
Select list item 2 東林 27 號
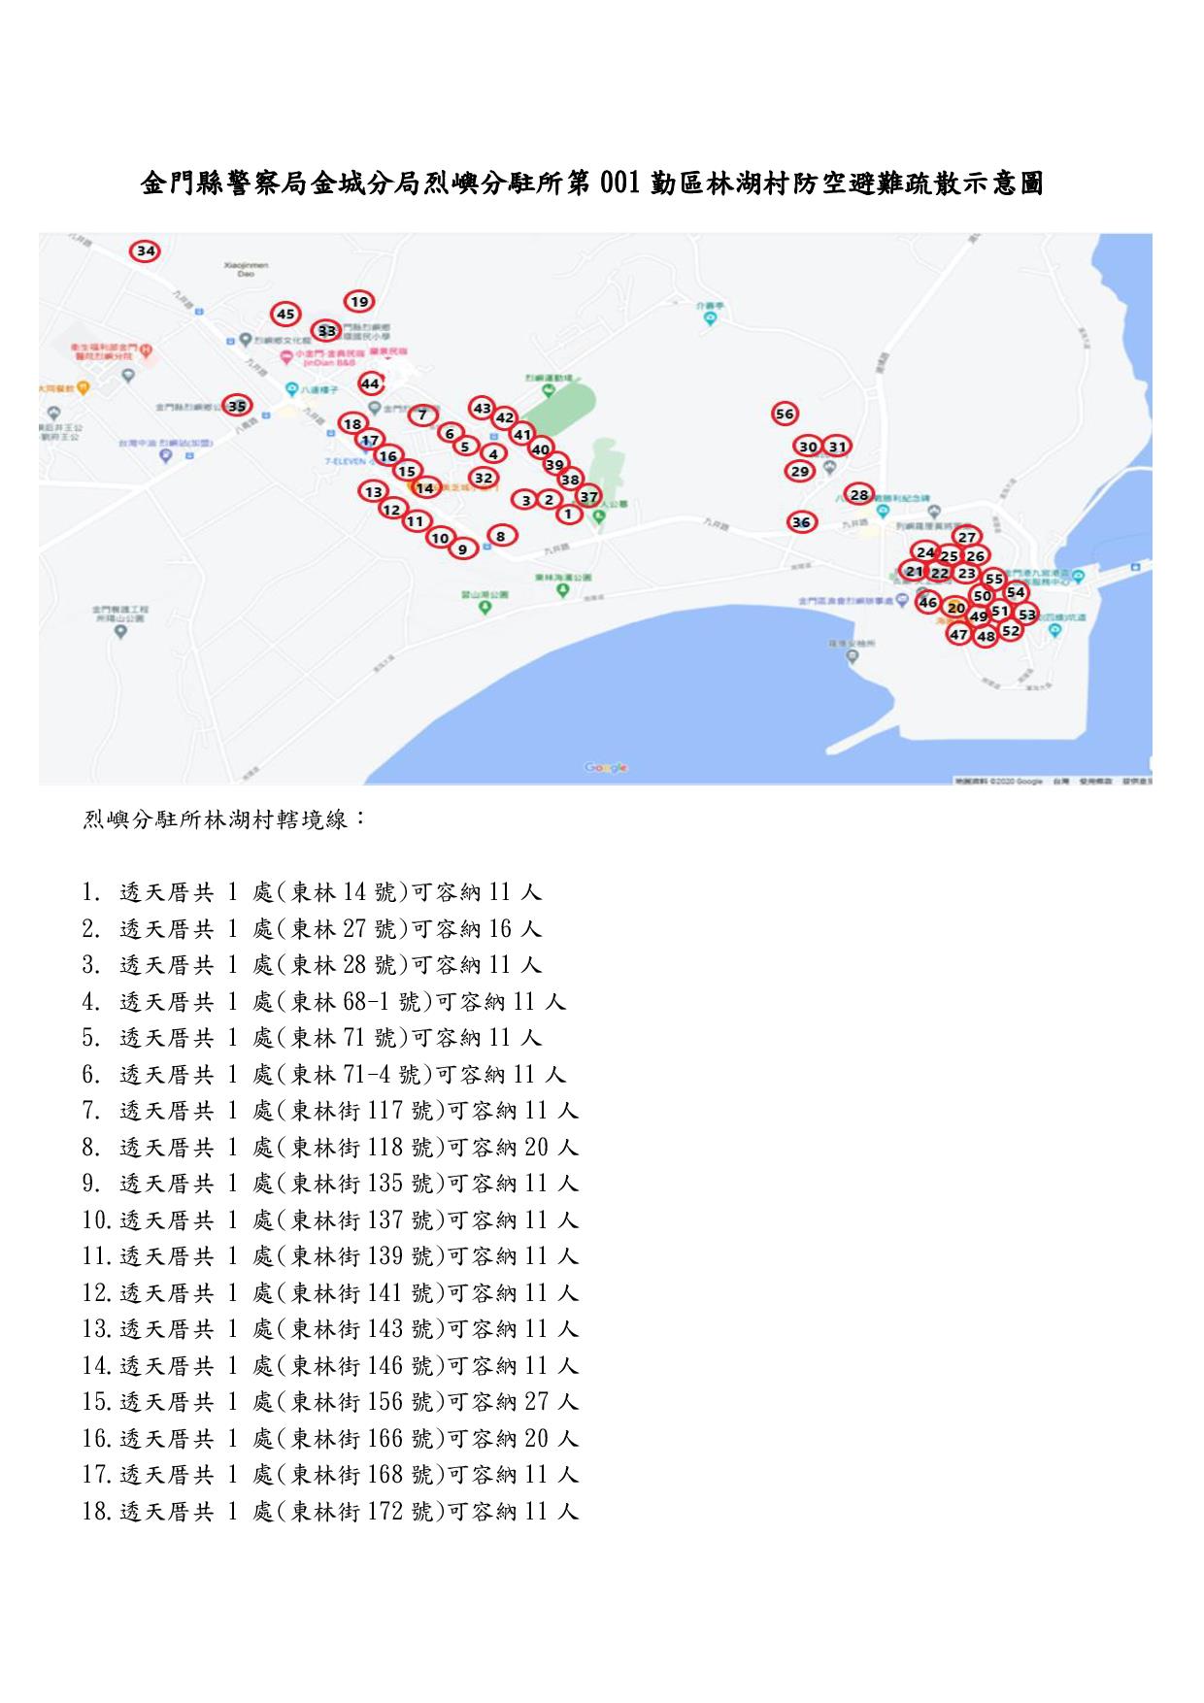[x=312, y=928]
